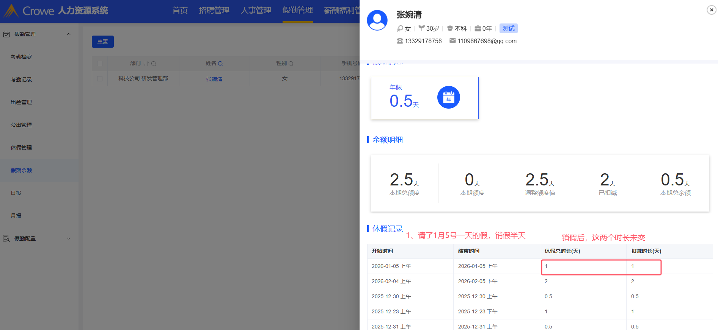Viewport: 718px width, 330px height.
Task: Sort the table by 部门 column
Action: coord(146,64)
